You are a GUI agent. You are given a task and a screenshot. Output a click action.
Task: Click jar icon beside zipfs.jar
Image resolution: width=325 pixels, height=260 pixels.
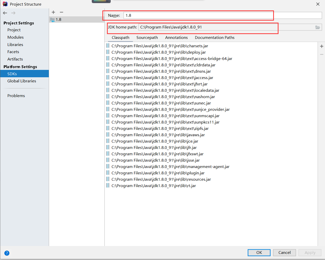point(108,128)
